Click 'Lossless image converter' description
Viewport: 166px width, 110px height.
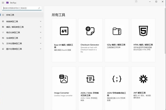click(x=63, y=95)
